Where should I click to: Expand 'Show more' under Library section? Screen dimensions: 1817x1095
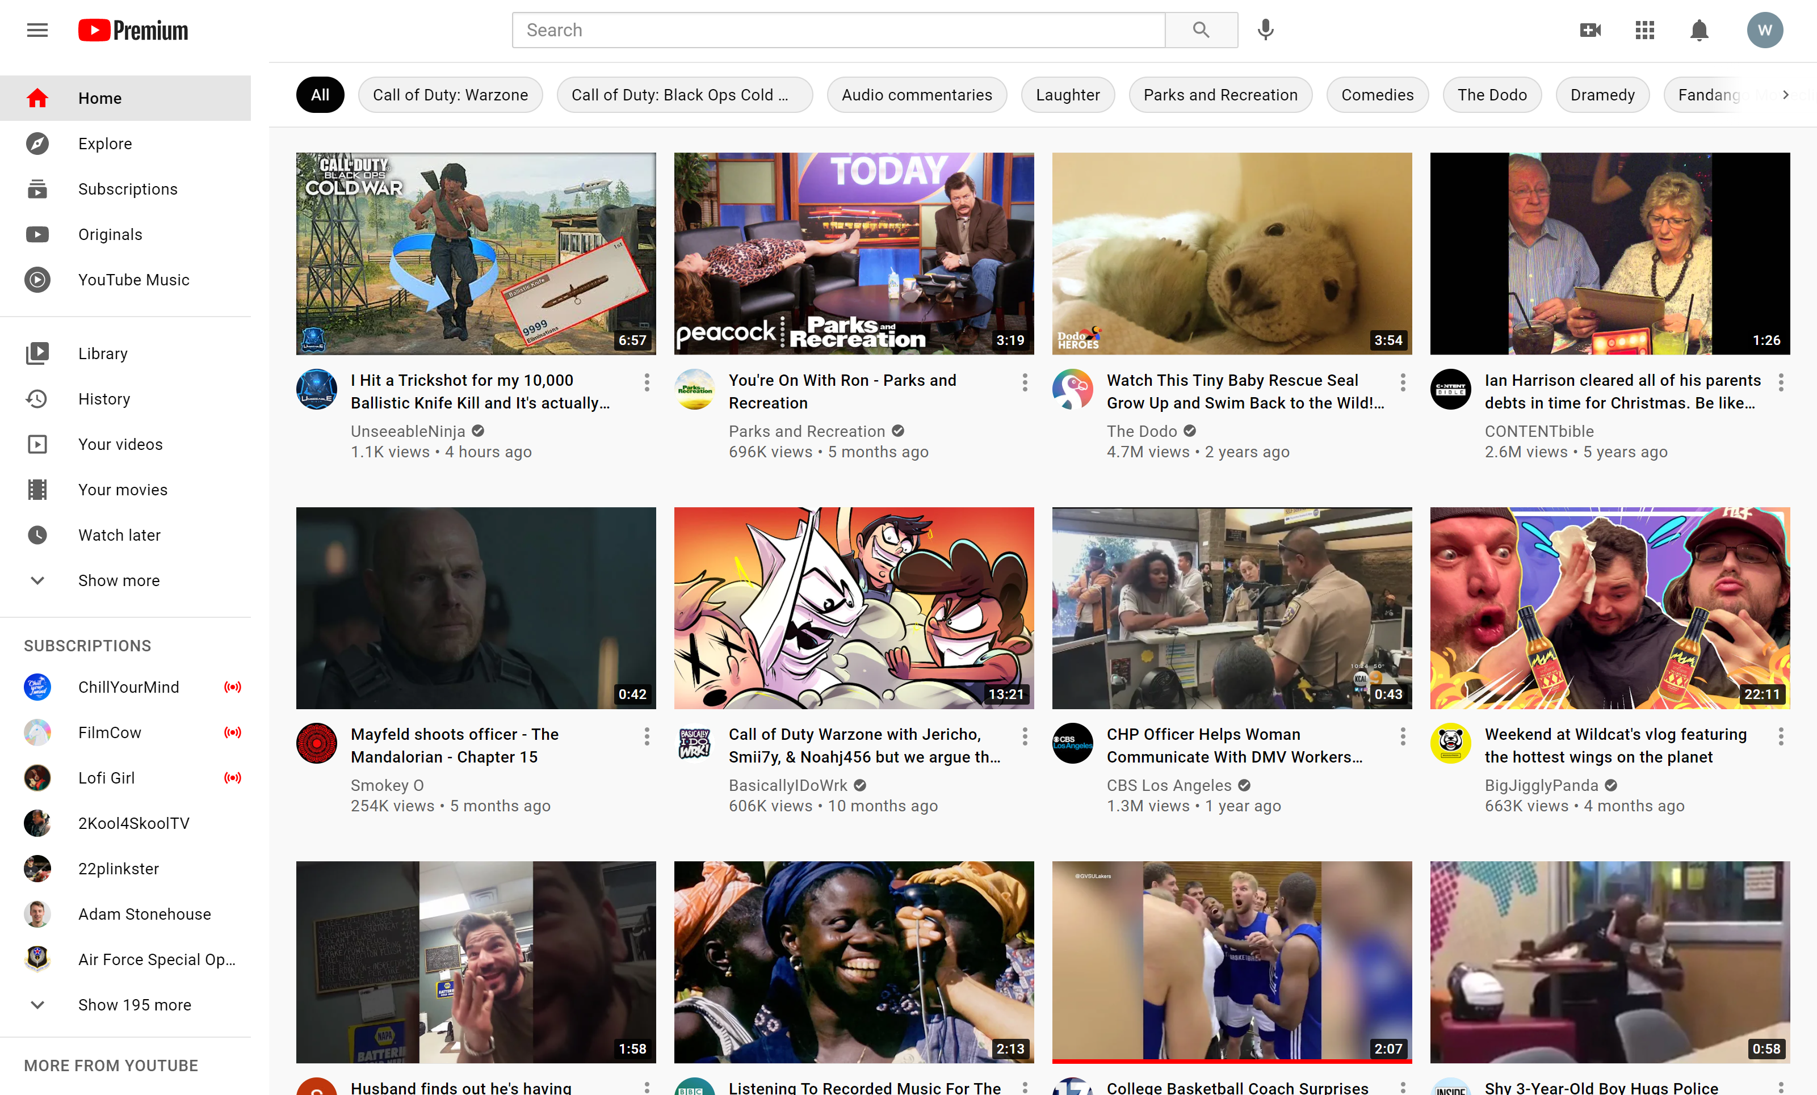point(119,580)
